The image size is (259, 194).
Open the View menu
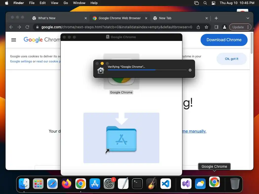(55, 3)
